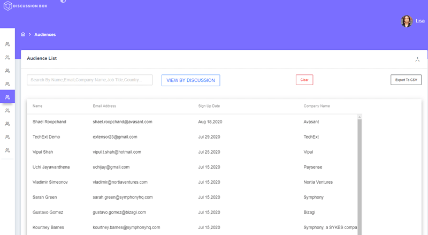Select email extensor23@gmail.com
This screenshot has height=235, width=428.
(115, 137)
